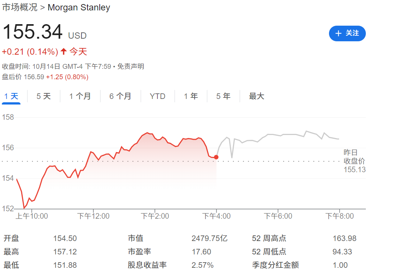Click the chart's 下午2:00 axis label
Screen dimensions: 393x273
155,216
